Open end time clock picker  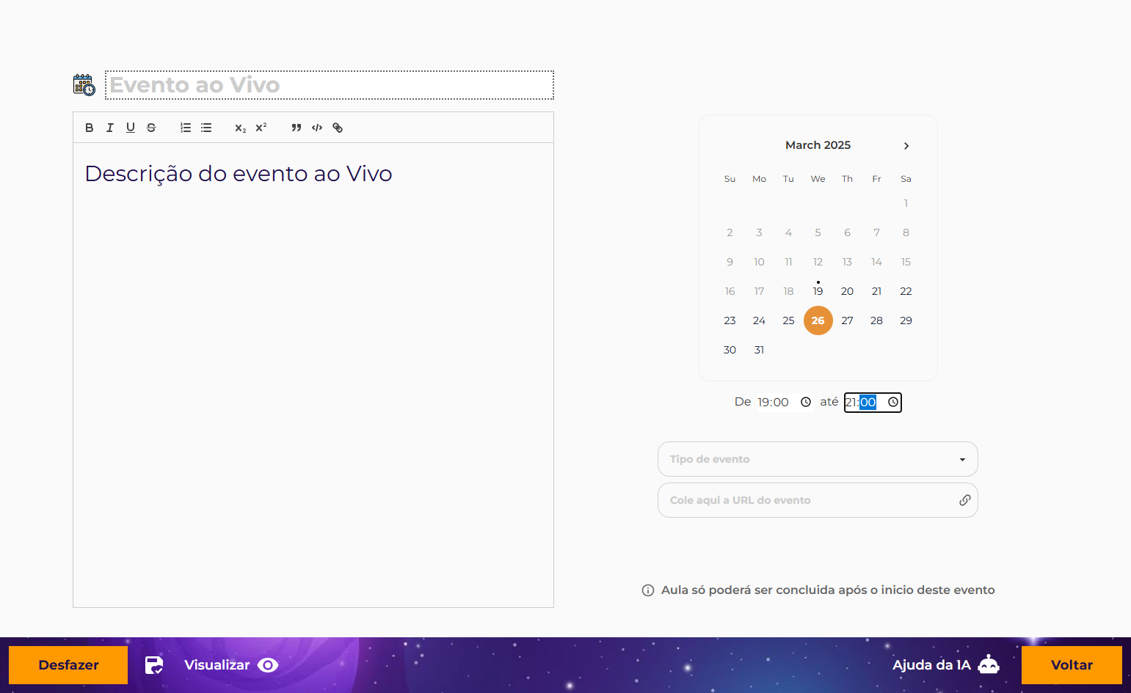pyautogui.click(x=893, y=402)
